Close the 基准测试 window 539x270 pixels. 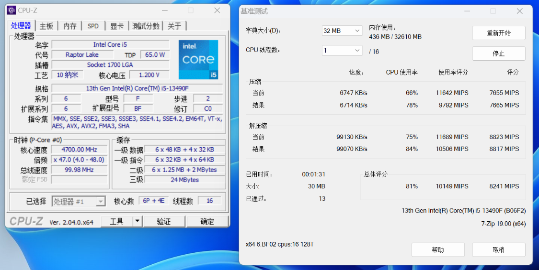(519, 11)
